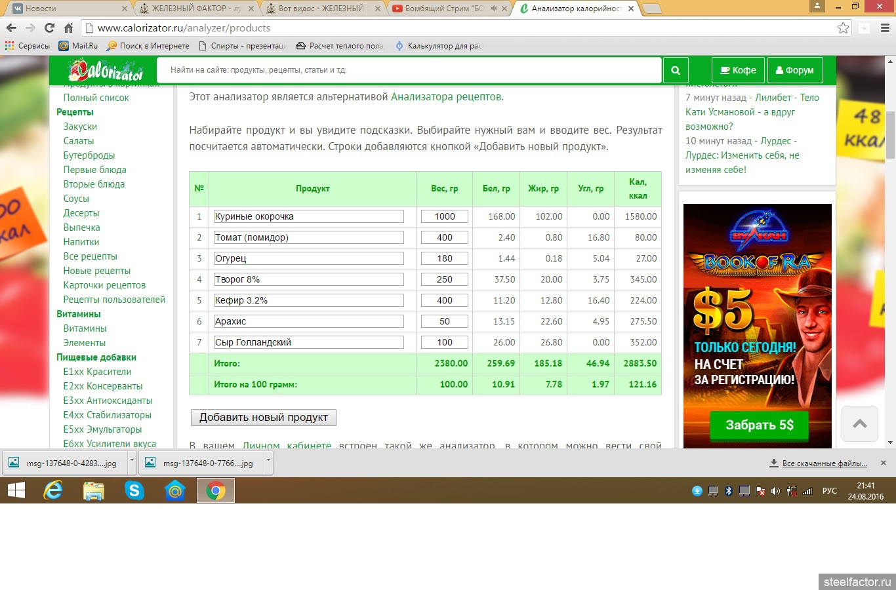Screen dimensions: 896x590
Task: Open E2xx Консерванты in sidebar
Action: coord(103,386)
